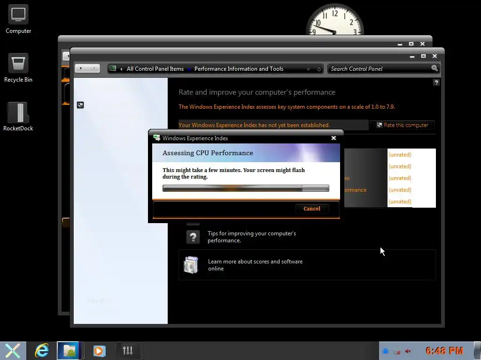Open Tips for improving your computer's performance
Screen dimensions: 481x360
252,237
